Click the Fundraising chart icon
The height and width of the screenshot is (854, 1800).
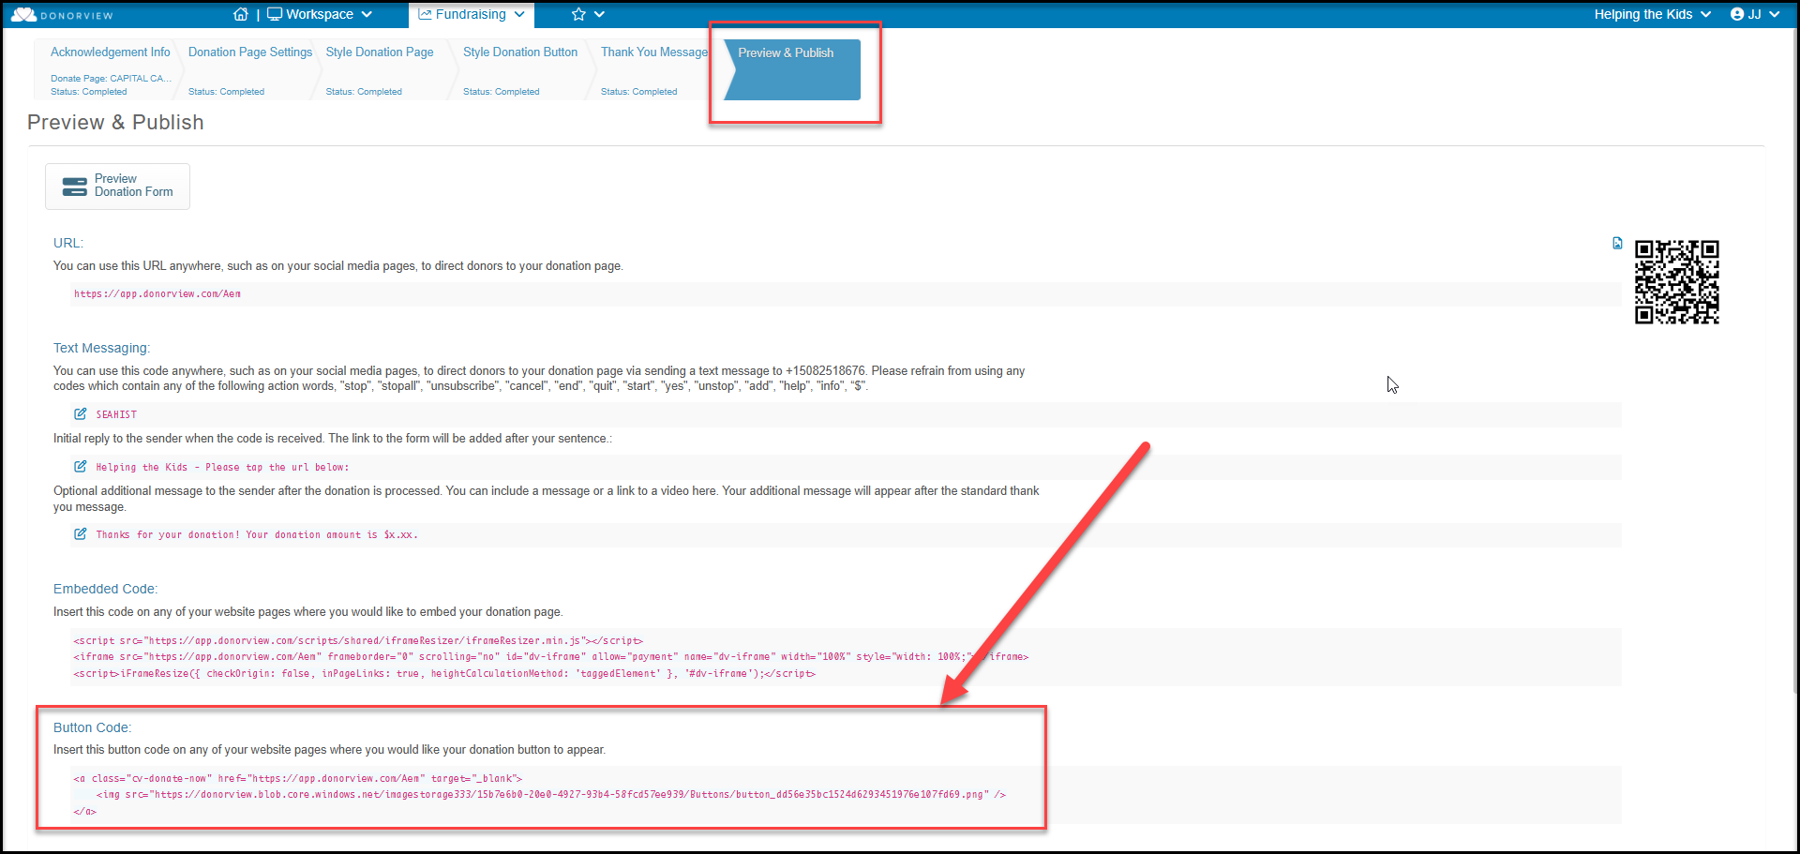click(425, 14)
